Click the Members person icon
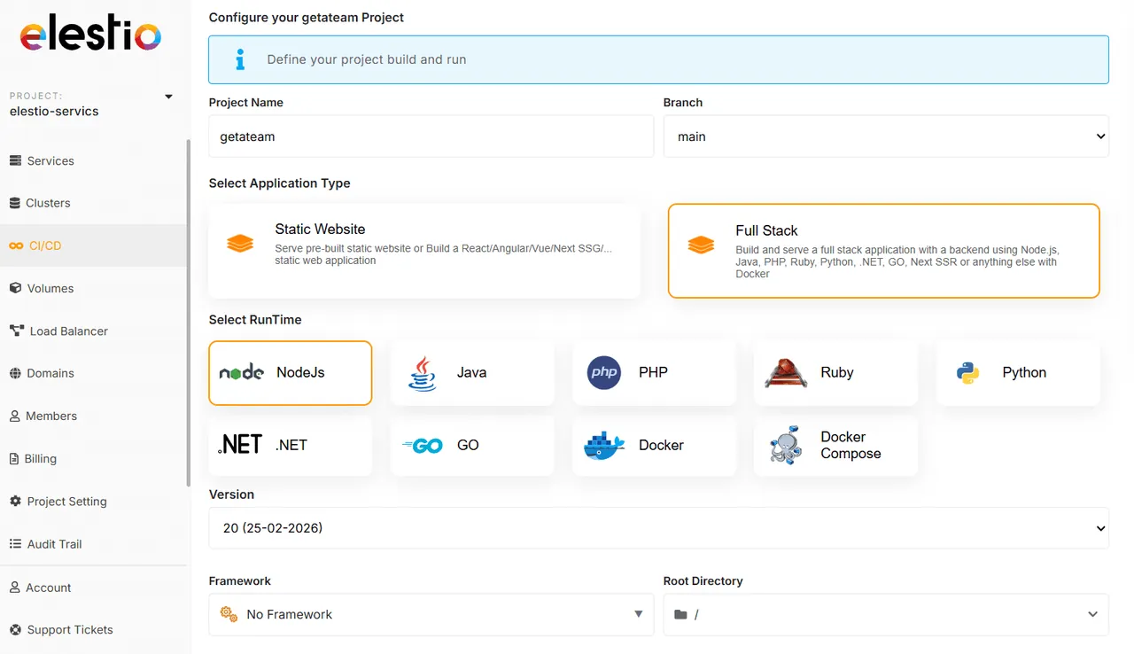Viewport: 1134px width, 654px height. [14, 416]
